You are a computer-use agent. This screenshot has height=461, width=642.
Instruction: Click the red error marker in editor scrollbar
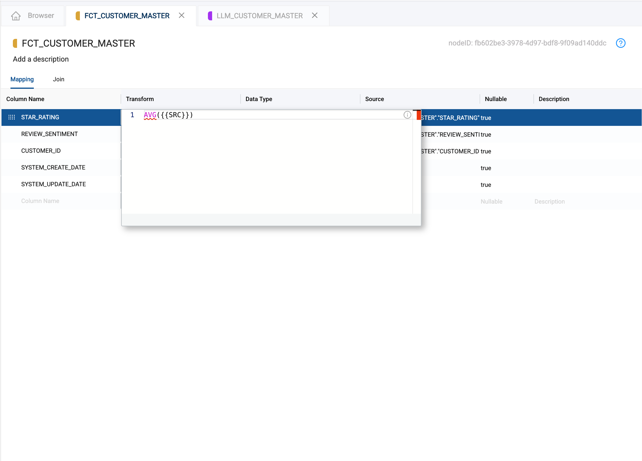tap(419, 115)
